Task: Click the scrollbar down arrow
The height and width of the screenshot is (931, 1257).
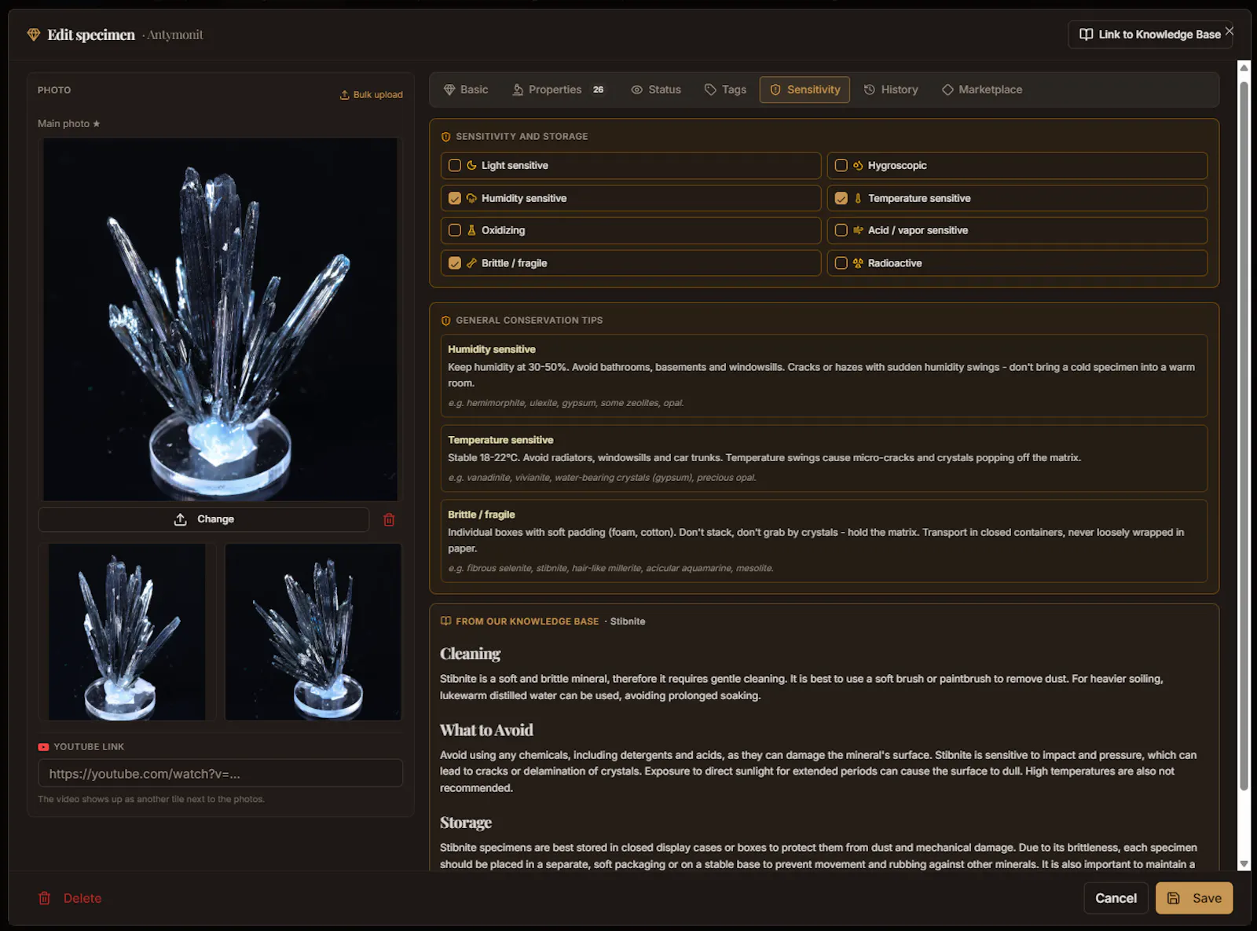Action: (1244, 863)
